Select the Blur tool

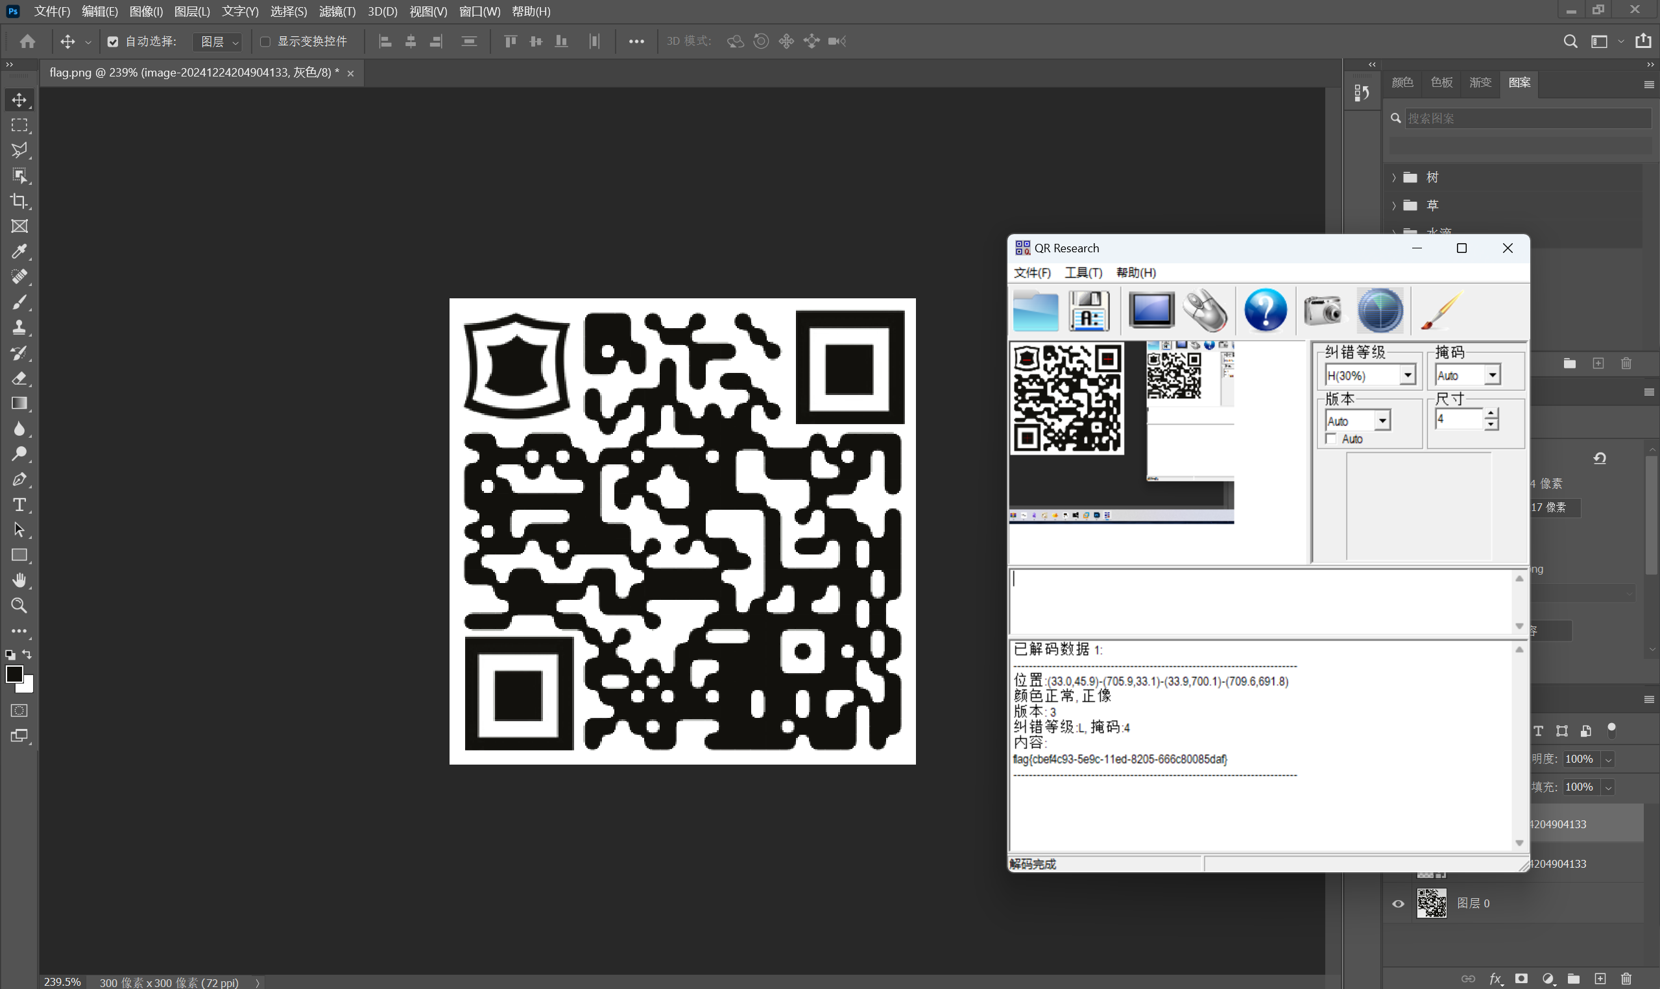pyautogui.click(x=19, y=429)
